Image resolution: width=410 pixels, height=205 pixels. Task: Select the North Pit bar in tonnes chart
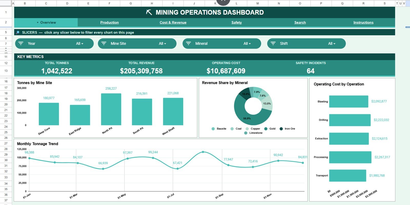pos(111,109)
